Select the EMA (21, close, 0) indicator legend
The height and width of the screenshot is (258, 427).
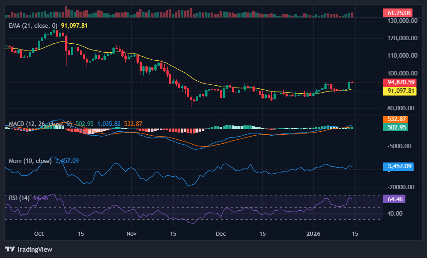[x=33, y=25]
